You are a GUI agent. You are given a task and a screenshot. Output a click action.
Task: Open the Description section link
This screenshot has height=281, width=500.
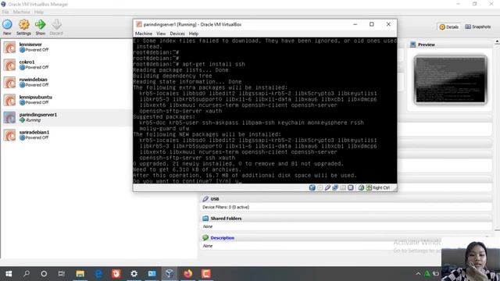click(222, 237)
